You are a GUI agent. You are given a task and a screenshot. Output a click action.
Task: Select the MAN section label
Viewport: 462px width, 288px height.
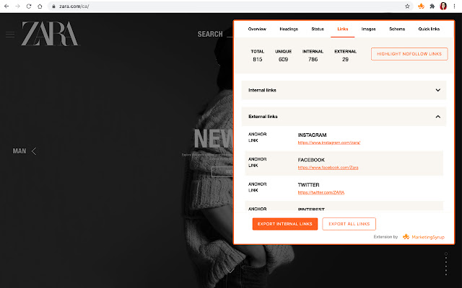tap(19, 151)
